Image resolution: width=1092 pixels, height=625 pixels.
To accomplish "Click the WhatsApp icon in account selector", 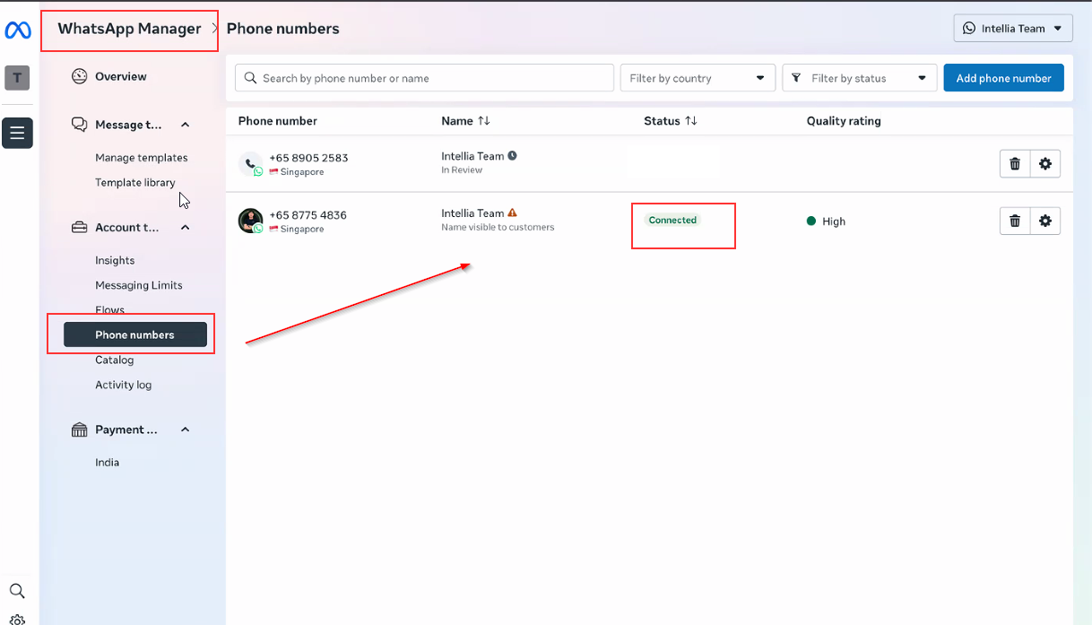I will coord(969,29).
